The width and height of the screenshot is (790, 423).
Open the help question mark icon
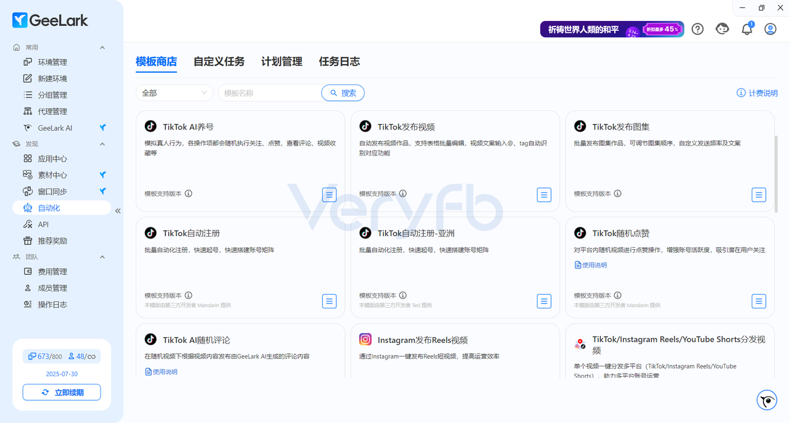point(697,29)
